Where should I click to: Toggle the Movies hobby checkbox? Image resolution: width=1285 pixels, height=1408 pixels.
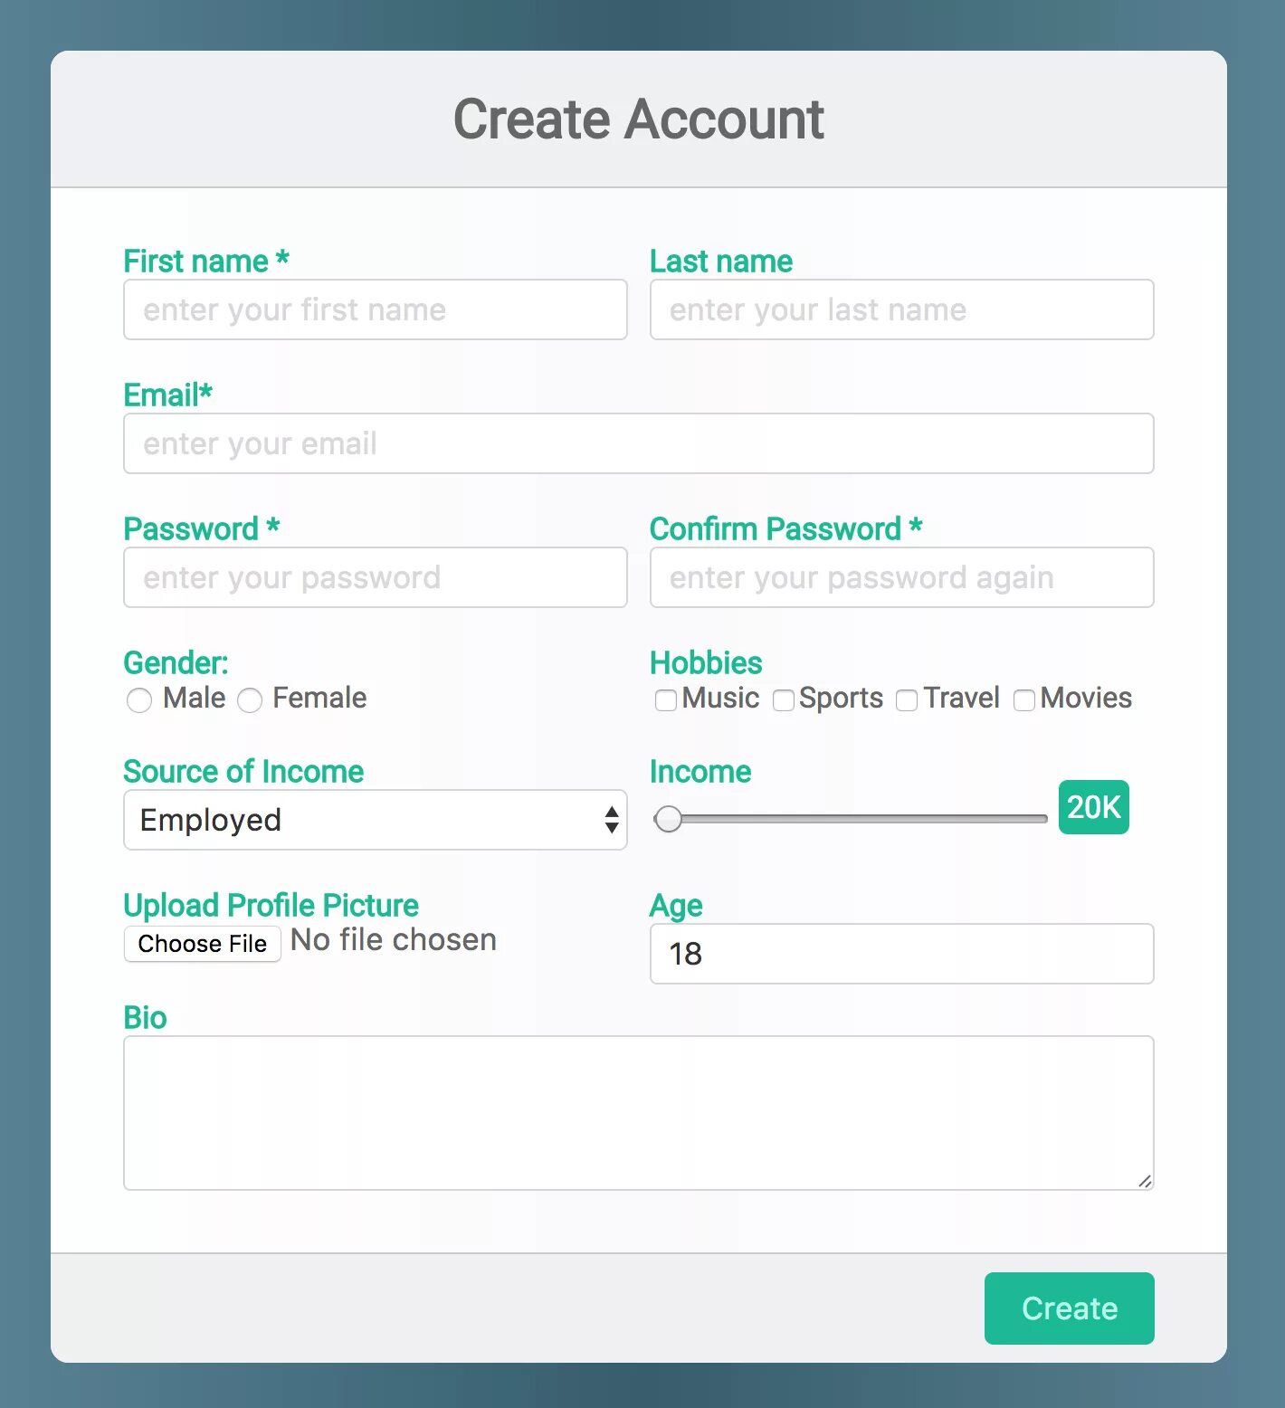(1024, 700)
